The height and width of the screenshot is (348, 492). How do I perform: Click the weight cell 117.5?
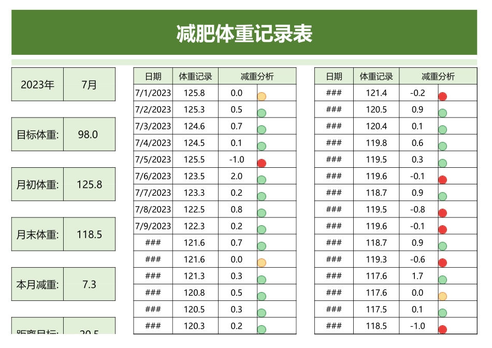(x=376, y=309)
